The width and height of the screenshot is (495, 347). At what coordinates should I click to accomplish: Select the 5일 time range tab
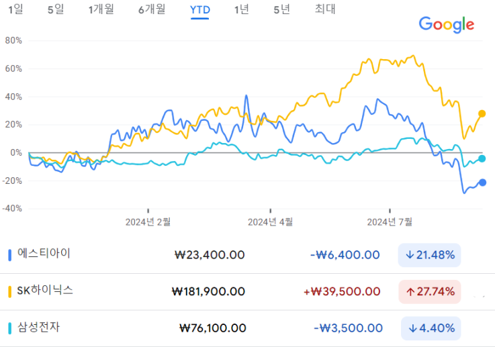(x=56, y=9)
